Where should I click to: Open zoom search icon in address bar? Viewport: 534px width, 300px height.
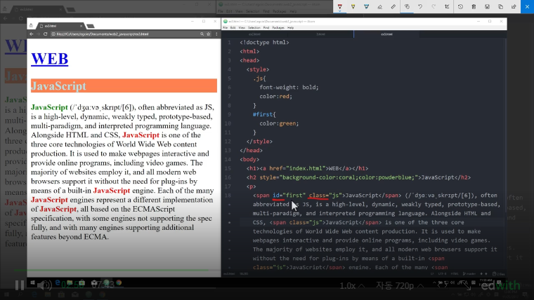point(202,34)
